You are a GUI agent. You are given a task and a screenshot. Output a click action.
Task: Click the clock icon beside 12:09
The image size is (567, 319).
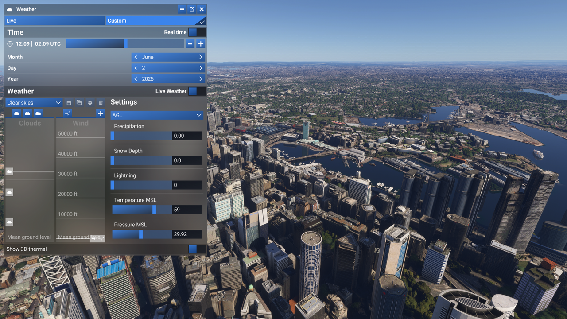click(10, 44)
